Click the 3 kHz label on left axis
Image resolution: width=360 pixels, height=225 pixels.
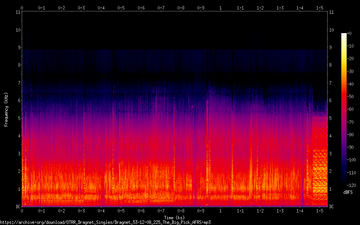[x=18, y=154]
